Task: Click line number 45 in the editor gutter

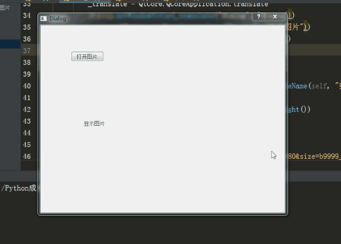Action: pyautogui.click(x=27, y=144)
